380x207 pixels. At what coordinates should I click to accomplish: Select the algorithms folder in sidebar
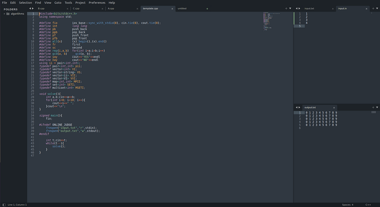click(17, 14)
